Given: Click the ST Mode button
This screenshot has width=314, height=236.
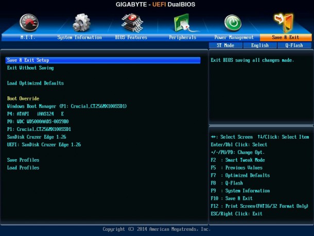Looking at the screenshot, I should pos(225,45).
